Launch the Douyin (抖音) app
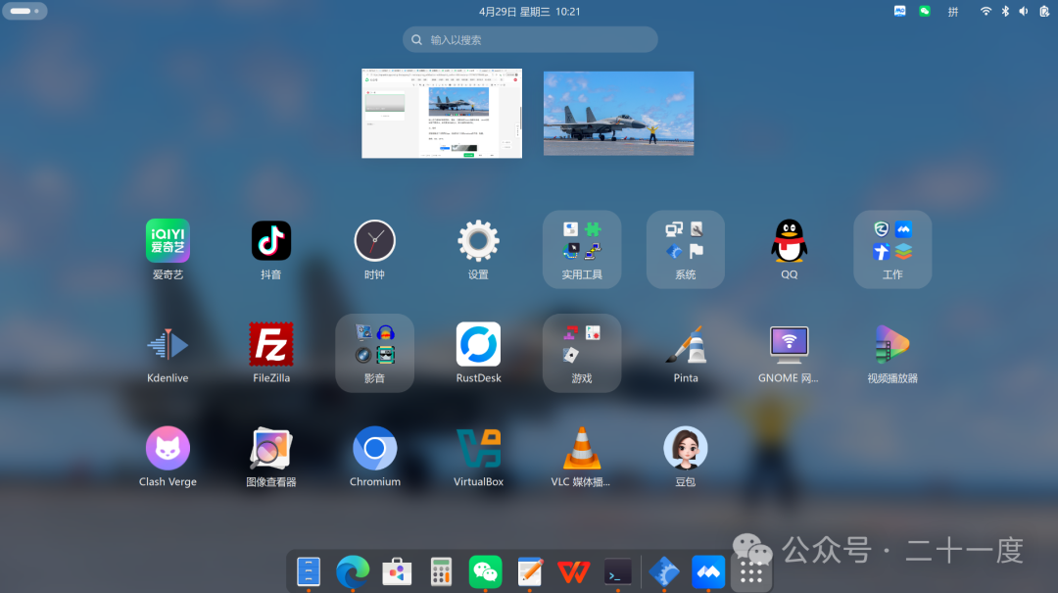The width and height of the screenshot is (1058, 593). coord(271,241)
